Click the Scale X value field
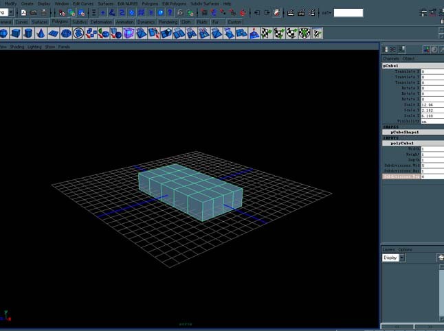Viewport: 444px width, 331px height. pos(432,104)
